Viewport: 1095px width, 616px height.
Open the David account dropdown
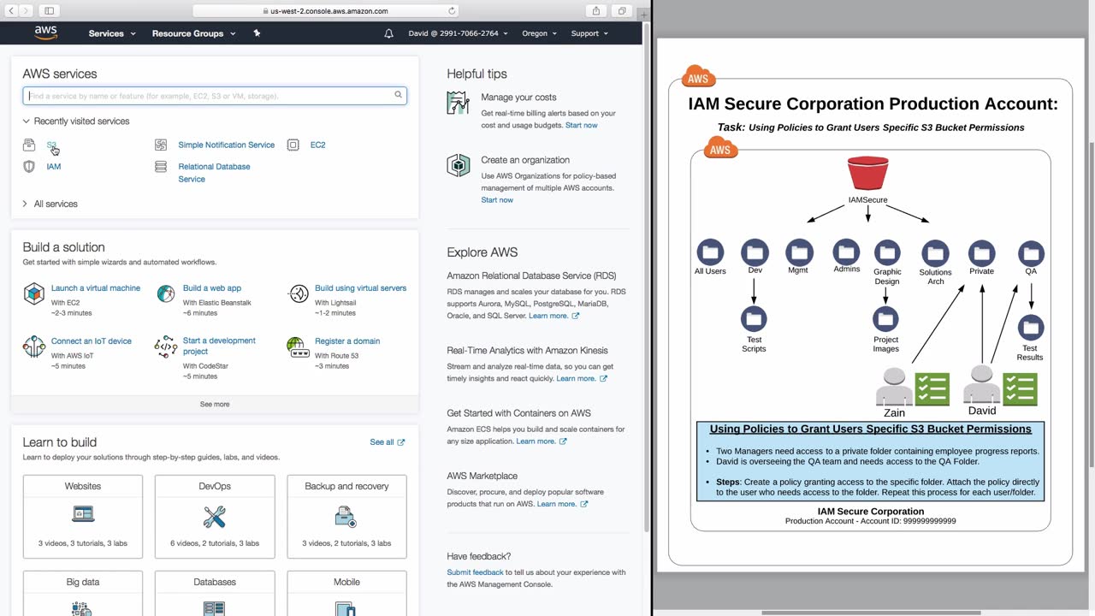(x=458, y=33)
